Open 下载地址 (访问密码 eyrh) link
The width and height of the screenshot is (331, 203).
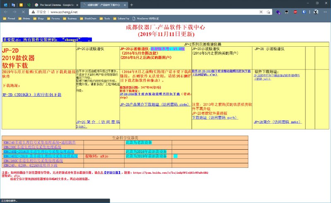pyautogui.click(x=215, y=117)
